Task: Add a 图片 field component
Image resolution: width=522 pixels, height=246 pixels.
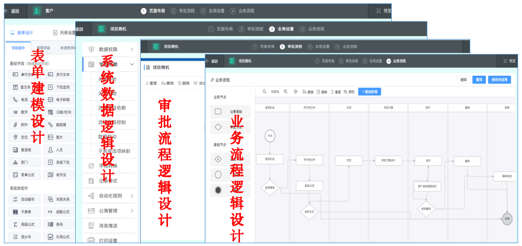Action: click(59, 137)
